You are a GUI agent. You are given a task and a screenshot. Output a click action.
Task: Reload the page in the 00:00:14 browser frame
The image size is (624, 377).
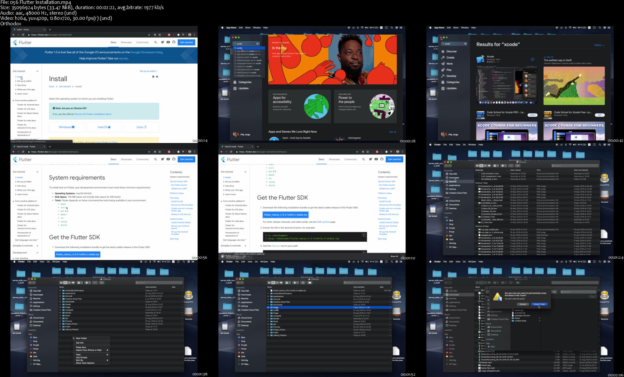point(23,35)
